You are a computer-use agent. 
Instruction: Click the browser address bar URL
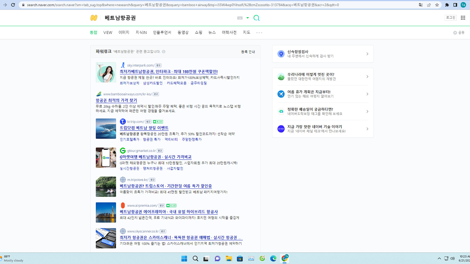tap(183, 5)
